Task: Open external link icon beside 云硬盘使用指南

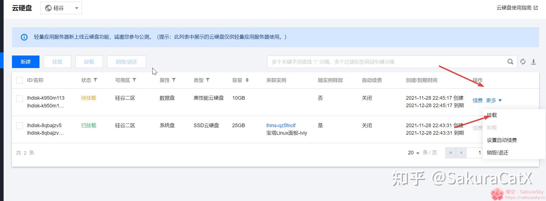Action: click(536, 8)
